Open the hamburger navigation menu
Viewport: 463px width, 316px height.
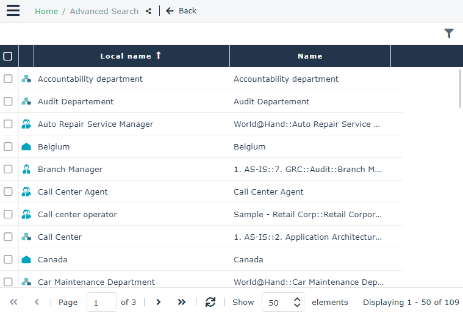tap(13, 11)
